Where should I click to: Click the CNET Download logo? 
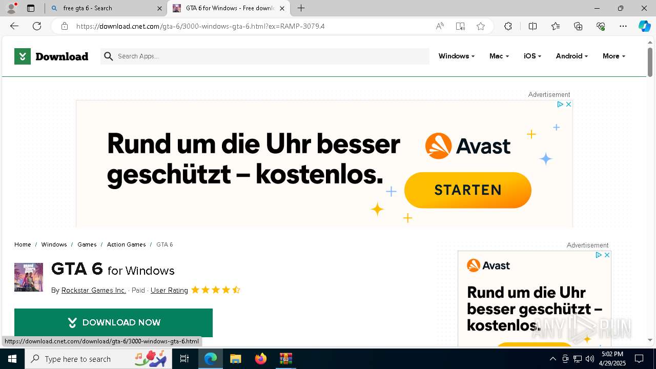pyautogui.click(x=51, y=56)
